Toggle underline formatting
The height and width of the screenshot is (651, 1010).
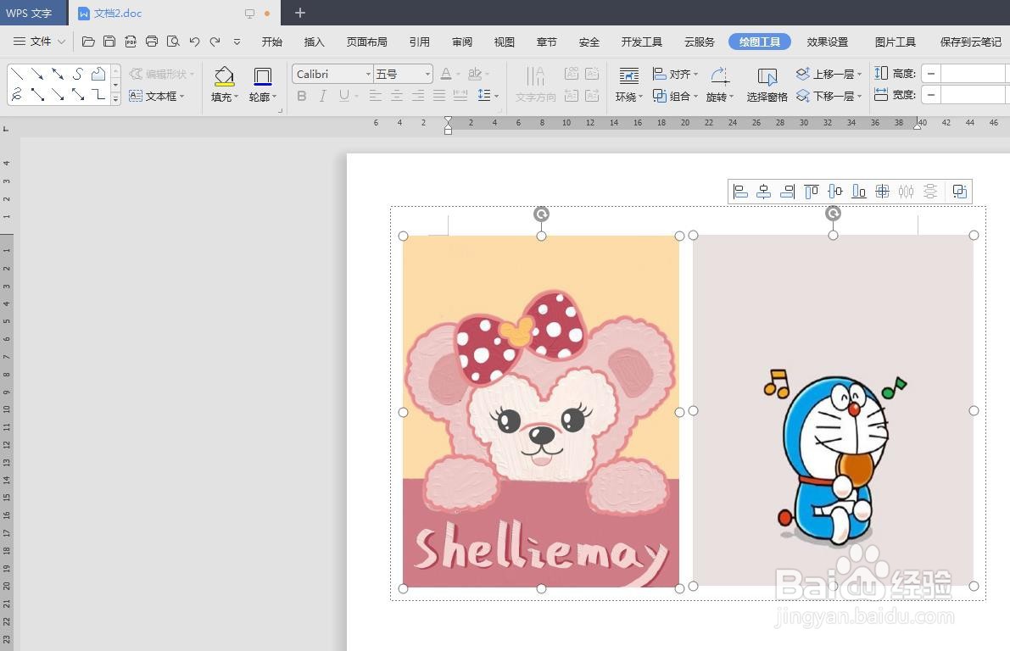pyautogui.click(x=344, y=96)
